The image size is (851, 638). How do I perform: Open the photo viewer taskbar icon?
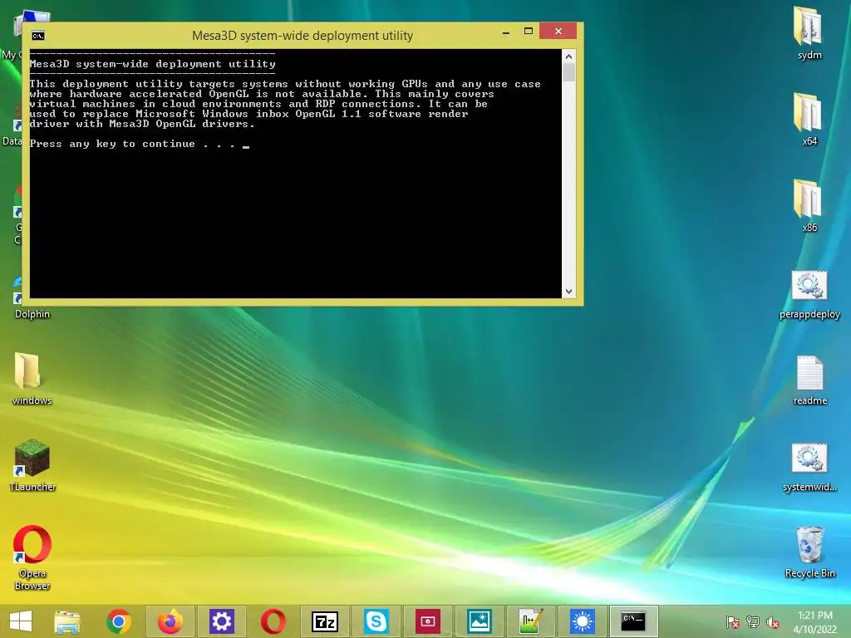tap(480, 621)
